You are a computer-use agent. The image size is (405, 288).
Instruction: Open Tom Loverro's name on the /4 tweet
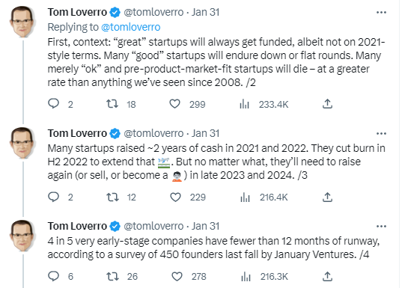click(x=77, y=226)
